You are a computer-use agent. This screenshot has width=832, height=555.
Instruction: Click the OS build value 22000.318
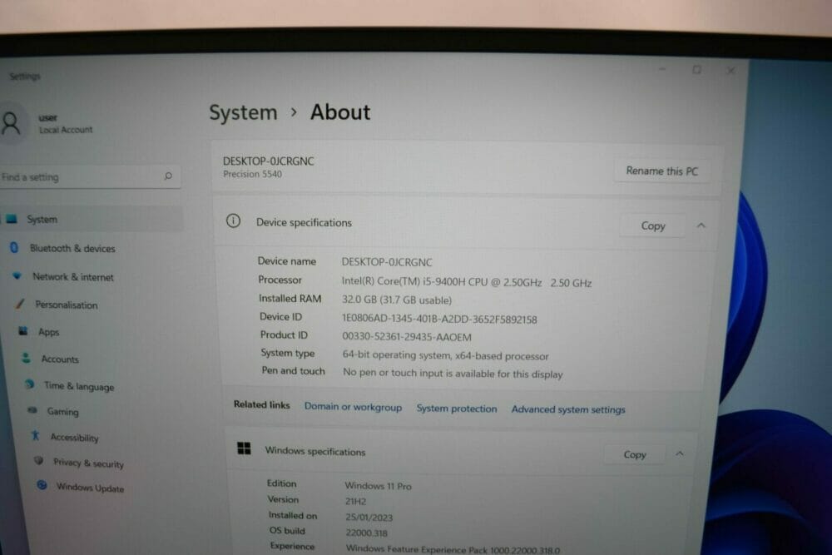(x=366, y=533)
